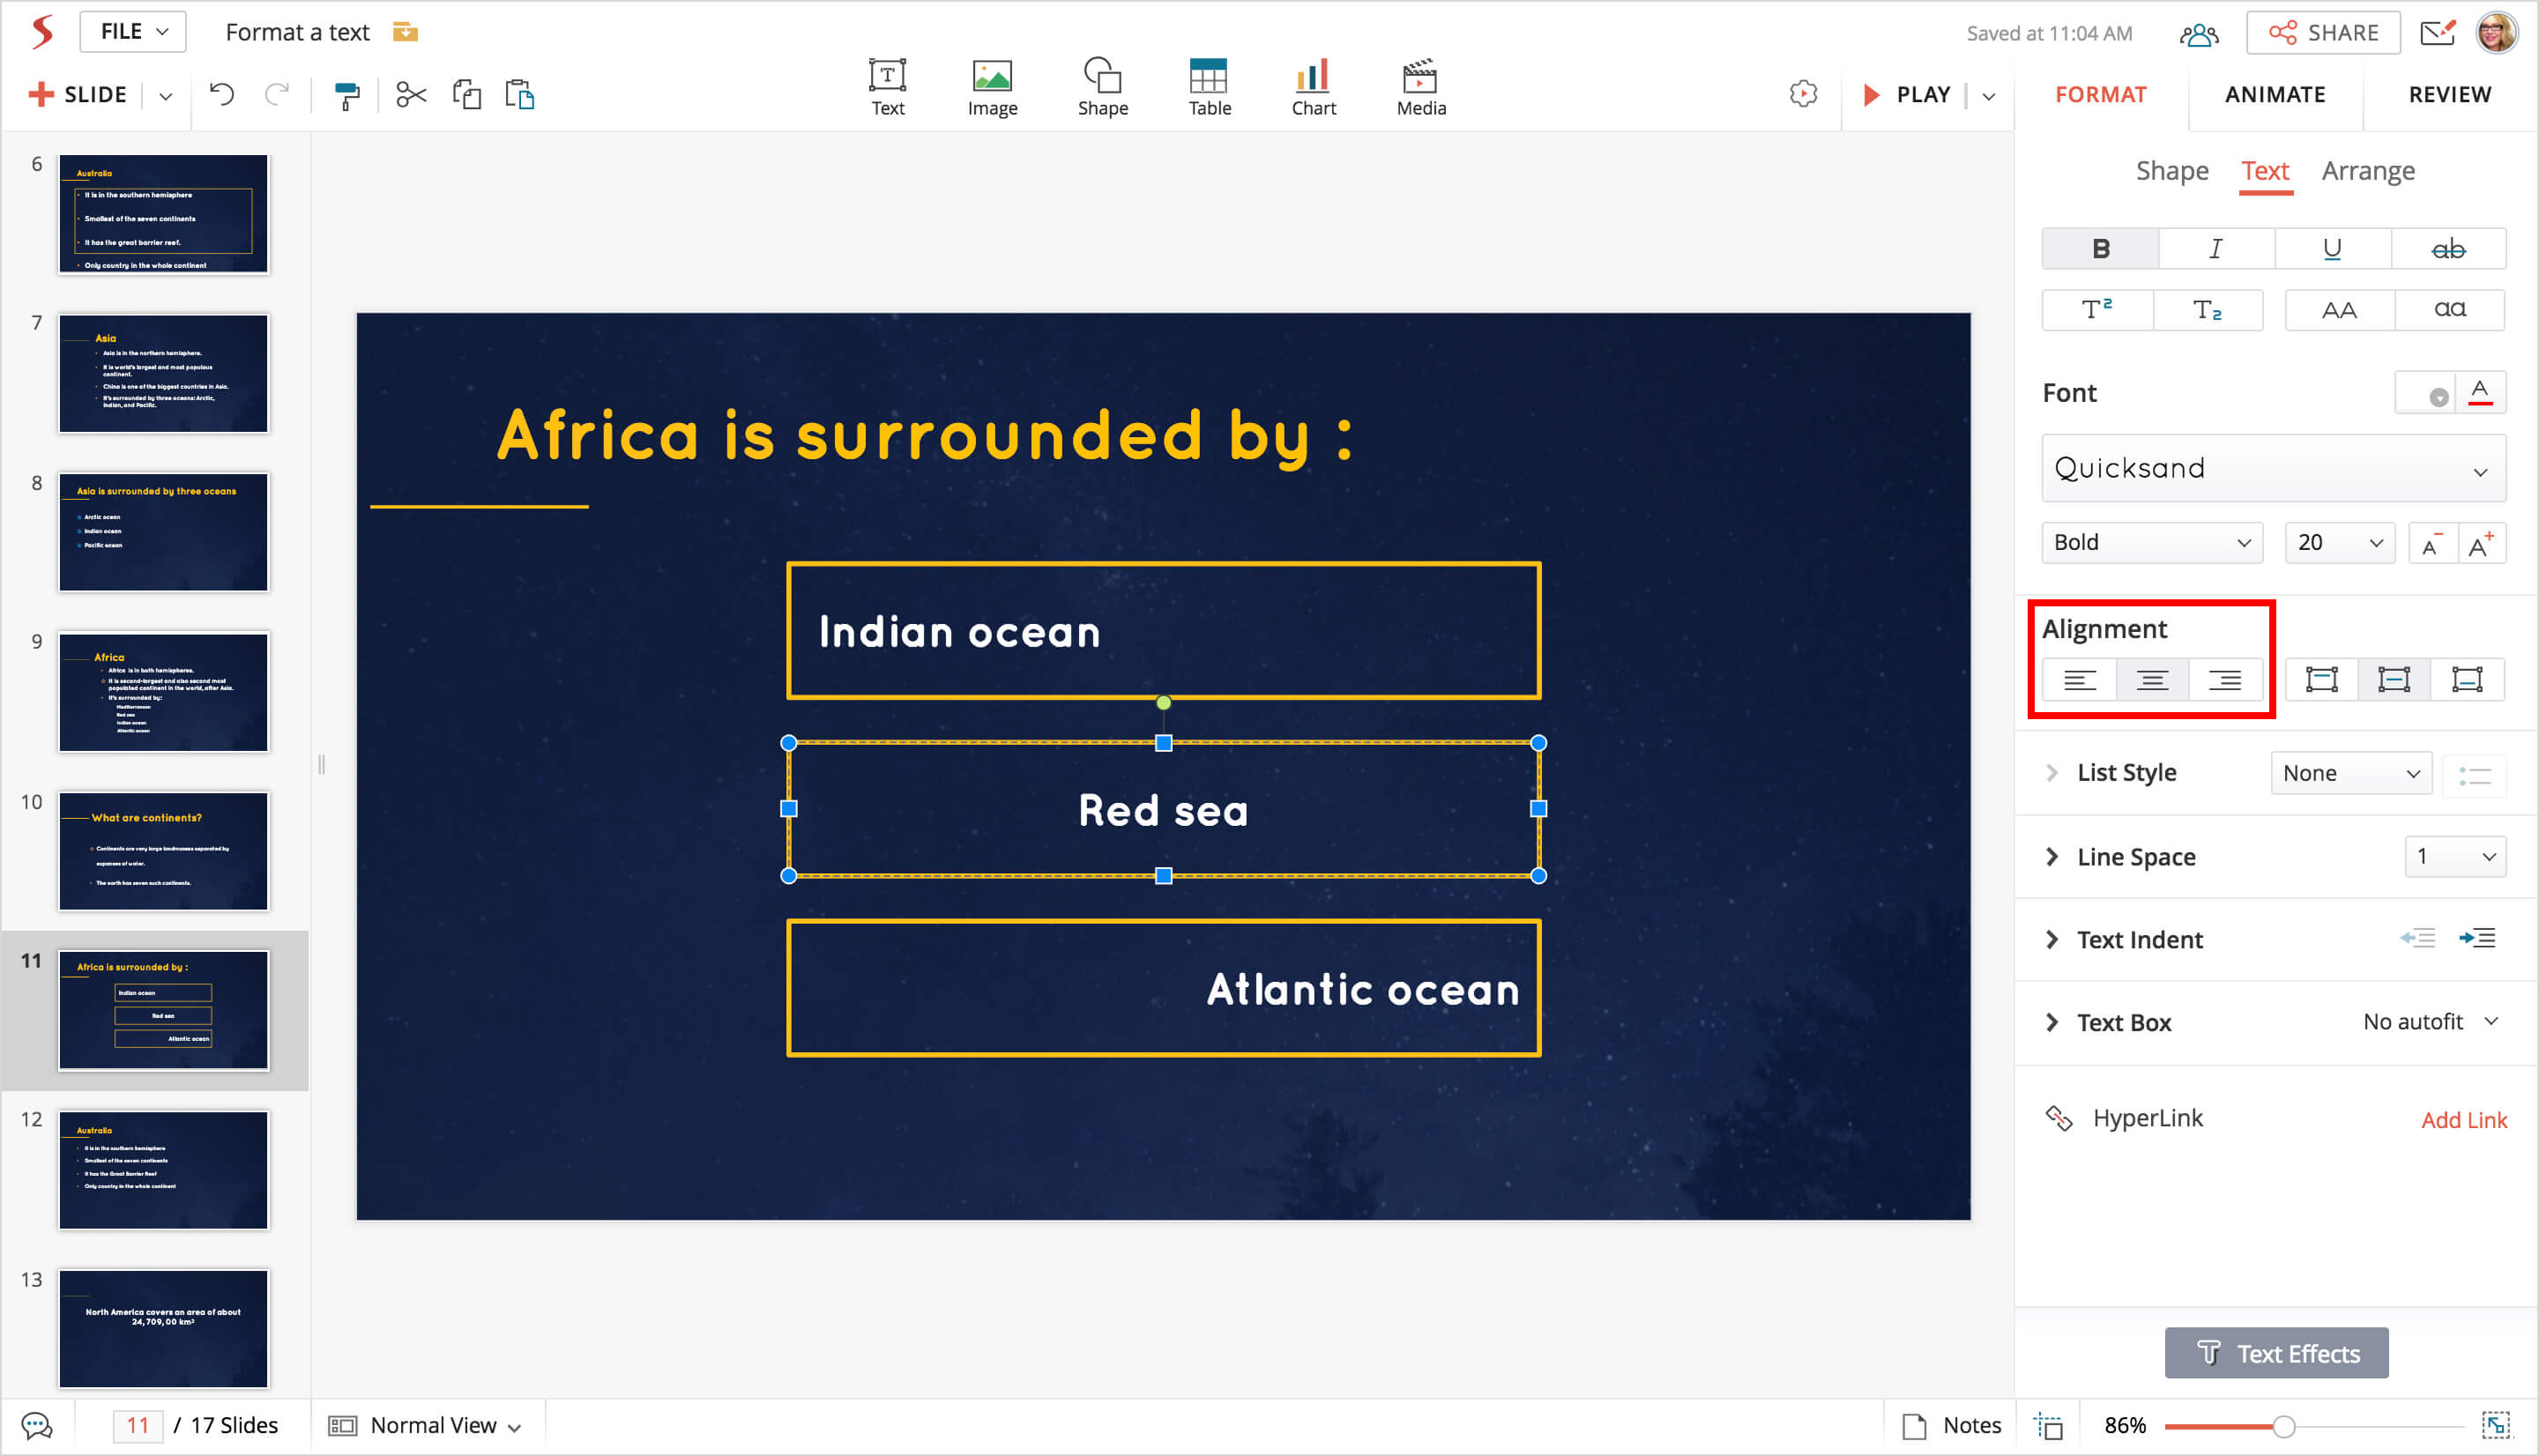Click the Format Painter icon

tap(346, 96)
